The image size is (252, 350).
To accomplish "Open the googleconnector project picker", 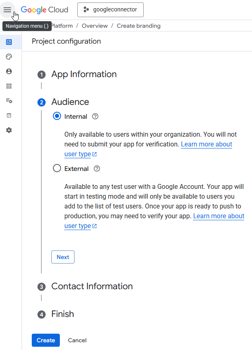I will click(x=110, y=10).
